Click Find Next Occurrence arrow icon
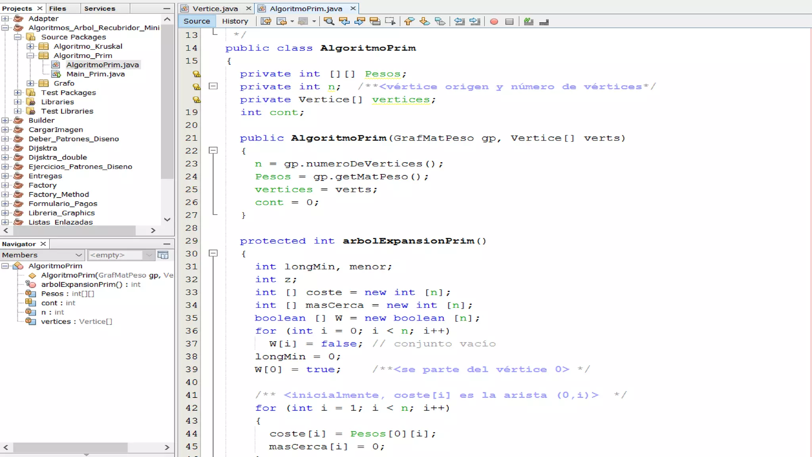The width and height of the screenshot is (812, 457). click(x=360, y=21)
